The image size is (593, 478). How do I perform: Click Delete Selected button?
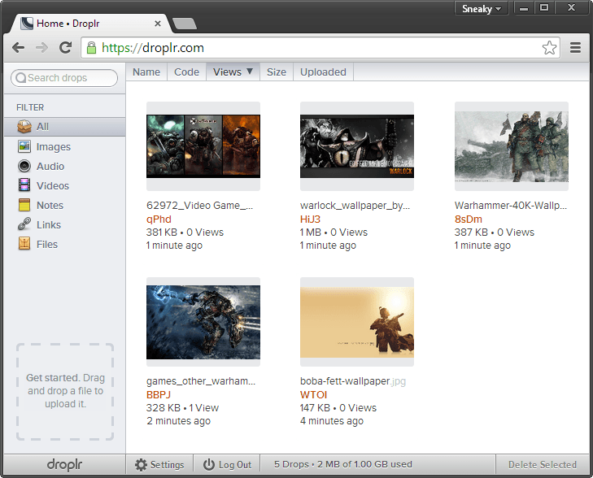coord(543,465)
